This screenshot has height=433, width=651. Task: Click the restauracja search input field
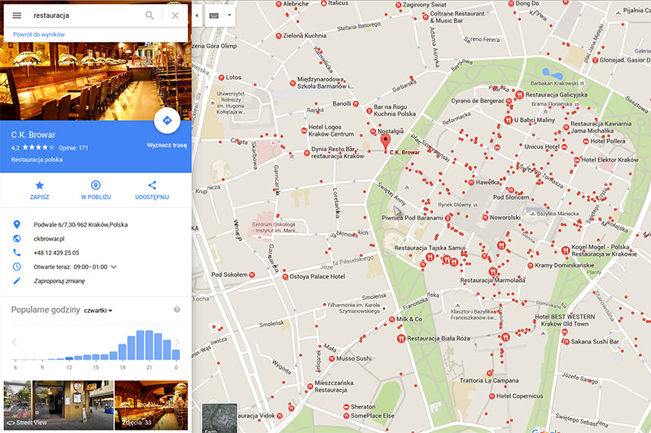click(x=85, y=15)
